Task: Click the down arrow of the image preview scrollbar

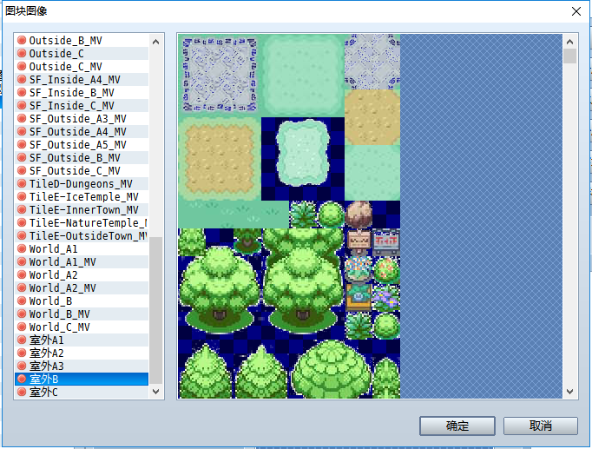Action: pyautogui.click(x=570, y=392)
